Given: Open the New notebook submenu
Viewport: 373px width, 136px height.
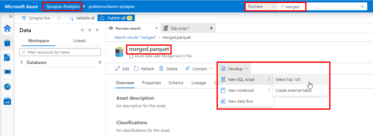Looking at the screenshot, I should click(245, 90).
